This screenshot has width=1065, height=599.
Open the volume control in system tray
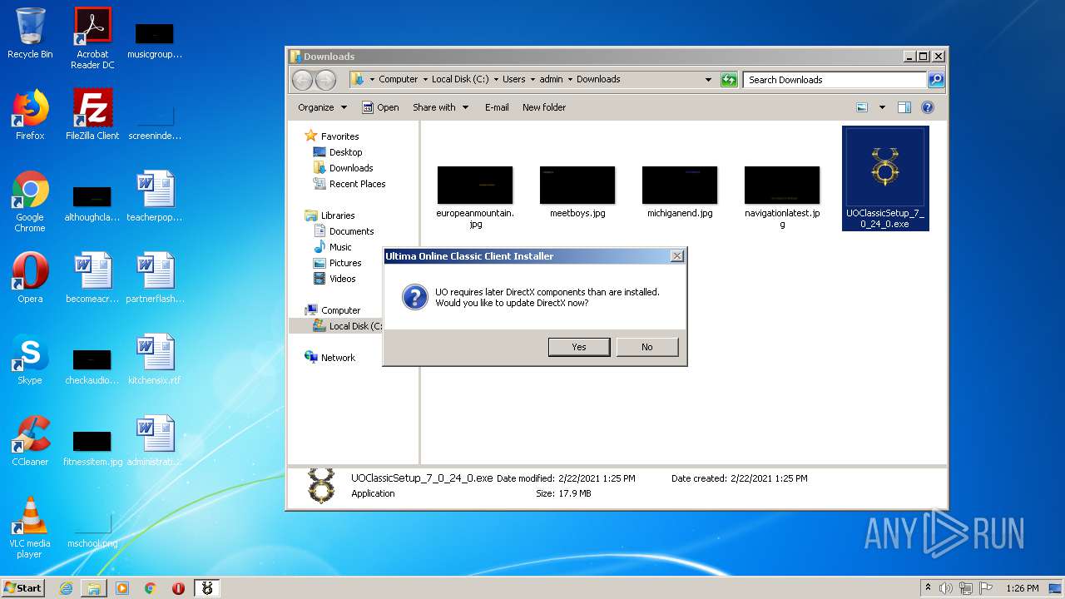pos(946,588)
